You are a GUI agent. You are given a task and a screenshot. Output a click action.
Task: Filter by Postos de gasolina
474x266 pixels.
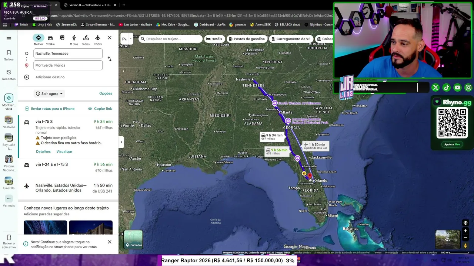click(247, 39)
